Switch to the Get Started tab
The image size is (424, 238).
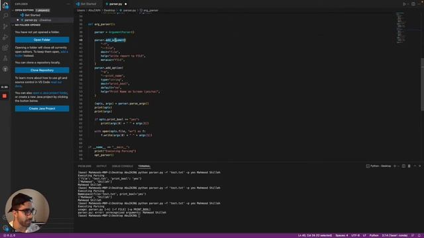click(88, 4)
